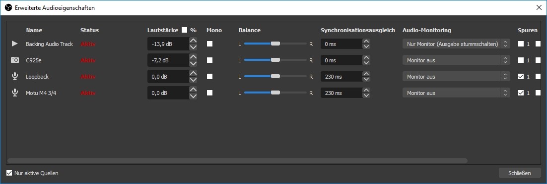This screenshot has height=184, width=547.
Task: Click the horizontal scrollbar at the bottom
Action: pos(237,161)
